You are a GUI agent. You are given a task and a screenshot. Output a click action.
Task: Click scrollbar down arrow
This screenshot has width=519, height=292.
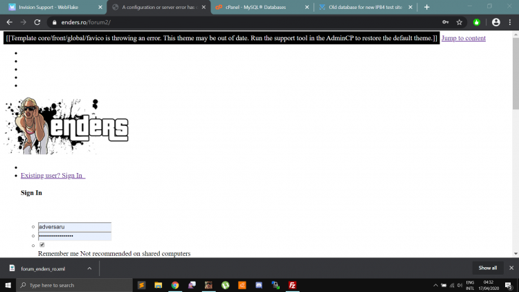pos(516,253)
